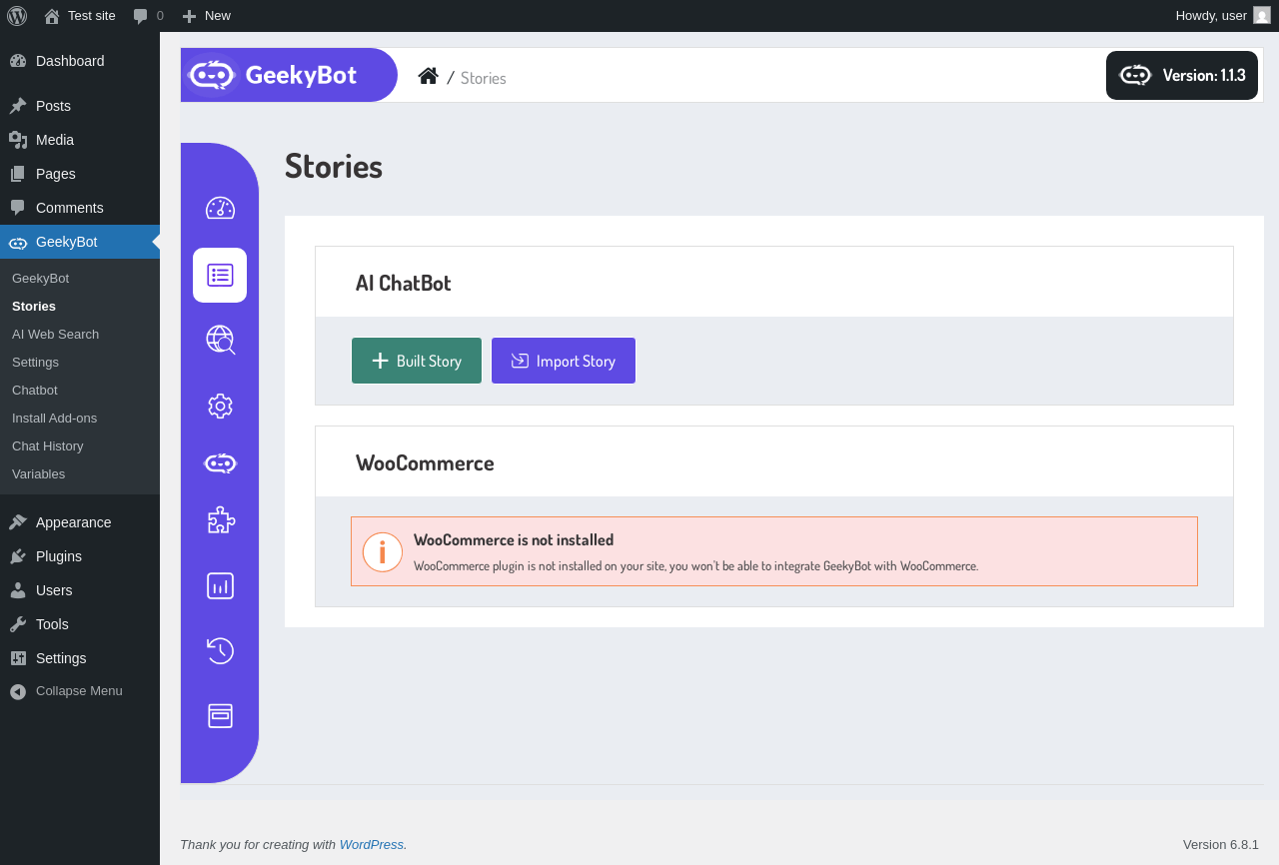Open the Appearance menu
This screenshot has width=1279, height=865.
pyautogui.click(x=80, y=522)
